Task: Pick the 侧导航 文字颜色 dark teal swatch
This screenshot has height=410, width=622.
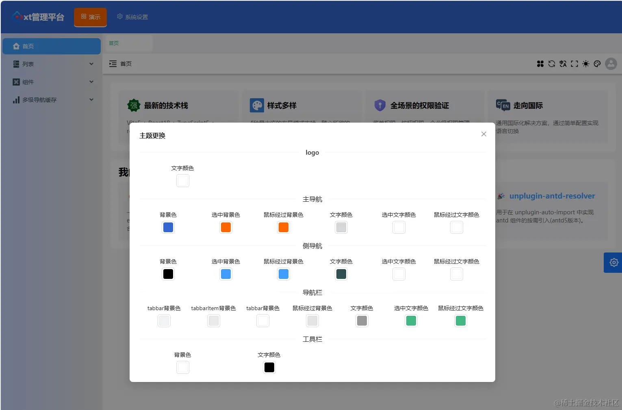Action: coord(341,274)
